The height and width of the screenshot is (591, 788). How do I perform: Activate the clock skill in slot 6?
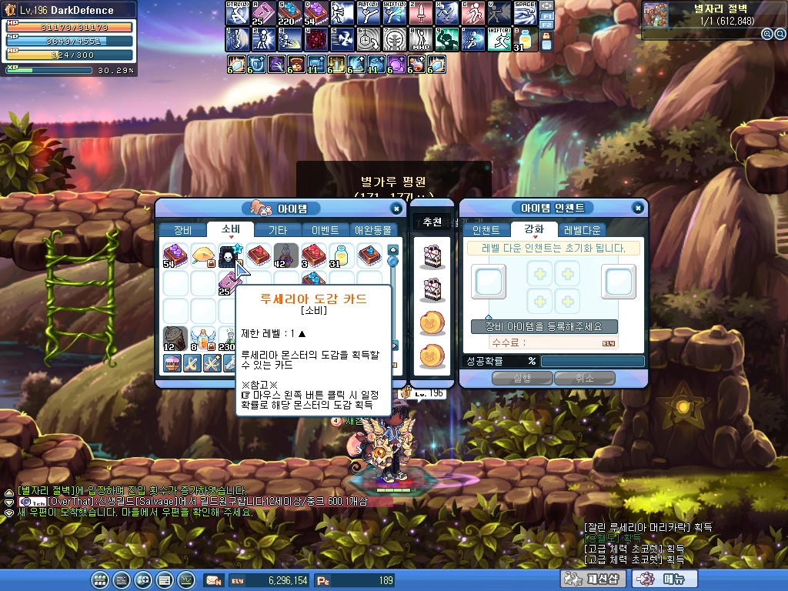click(x=368, y=39)
